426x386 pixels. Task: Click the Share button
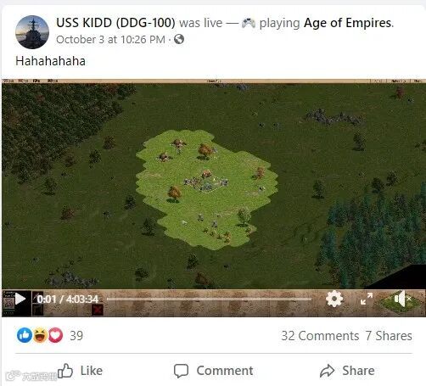[x=347, y=371]
